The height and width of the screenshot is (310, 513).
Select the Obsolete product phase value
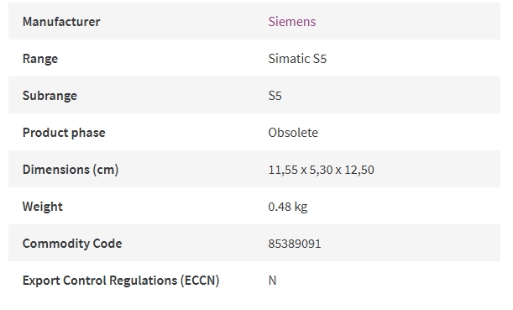[293, 133]
